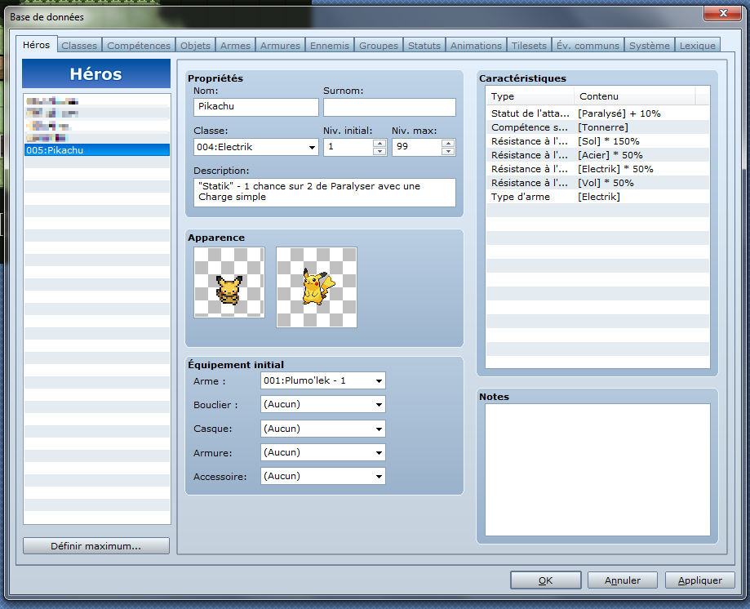The width and height of the screenshot is (750, 609).
Task: Click inside the Notes text area
Action: [x=597, y=469]
